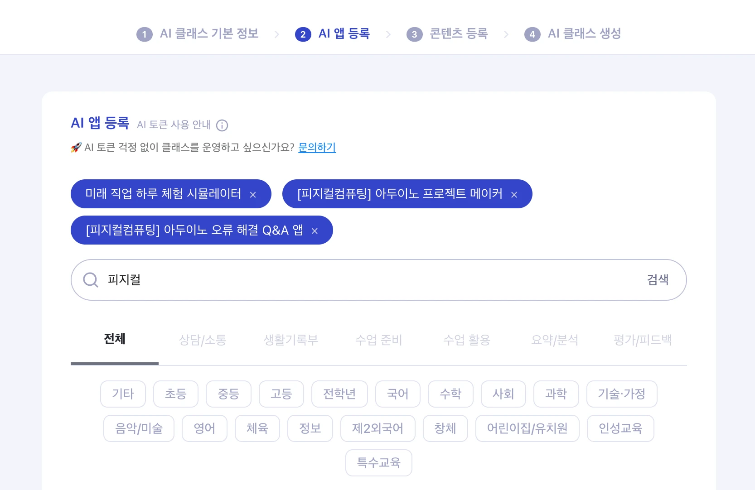Viewport: 755px width, 490px height.
Task: Click the AI token usage info icon
Action: point(222,125)
